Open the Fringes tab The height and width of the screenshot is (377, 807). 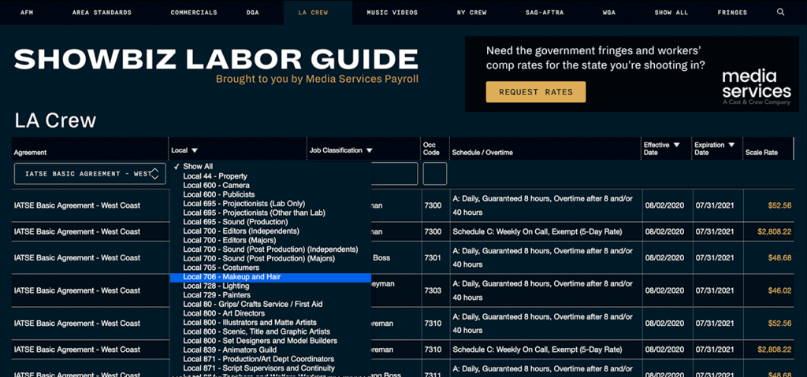click(732, 13)
